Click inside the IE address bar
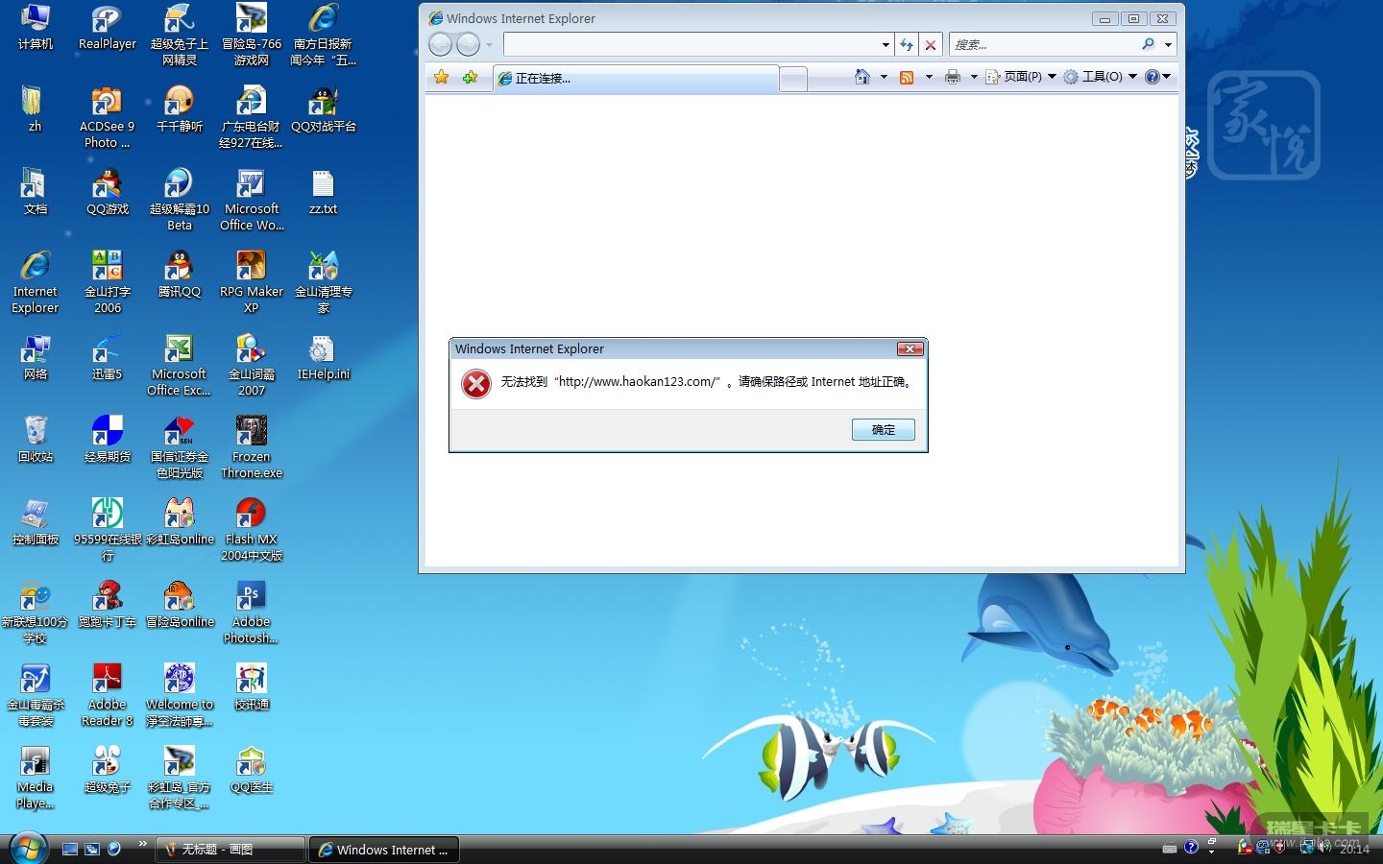This screenshot has width=1383, height=864. (x=691, y=44)
